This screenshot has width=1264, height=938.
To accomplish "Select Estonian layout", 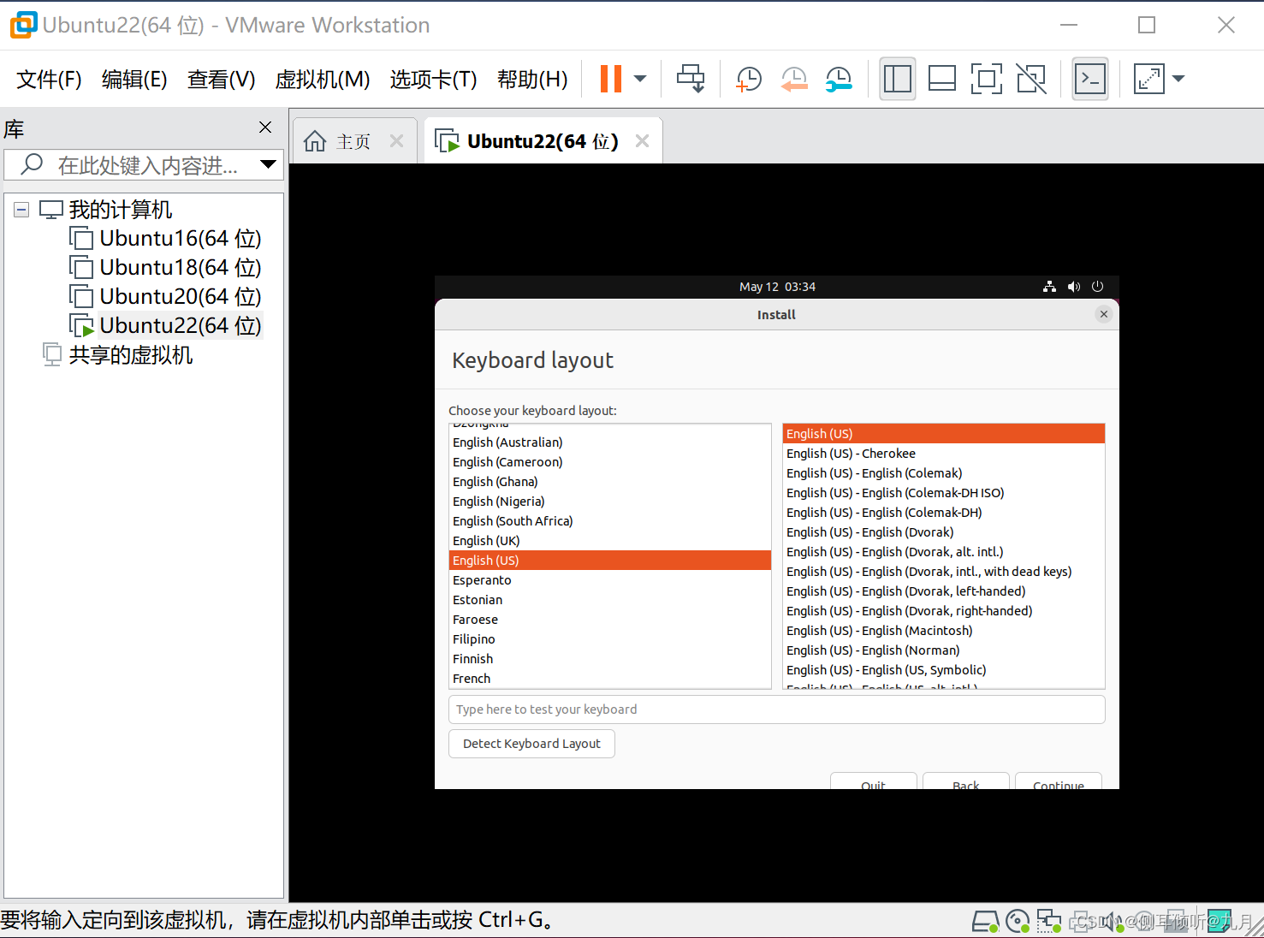I will point(610,600).
